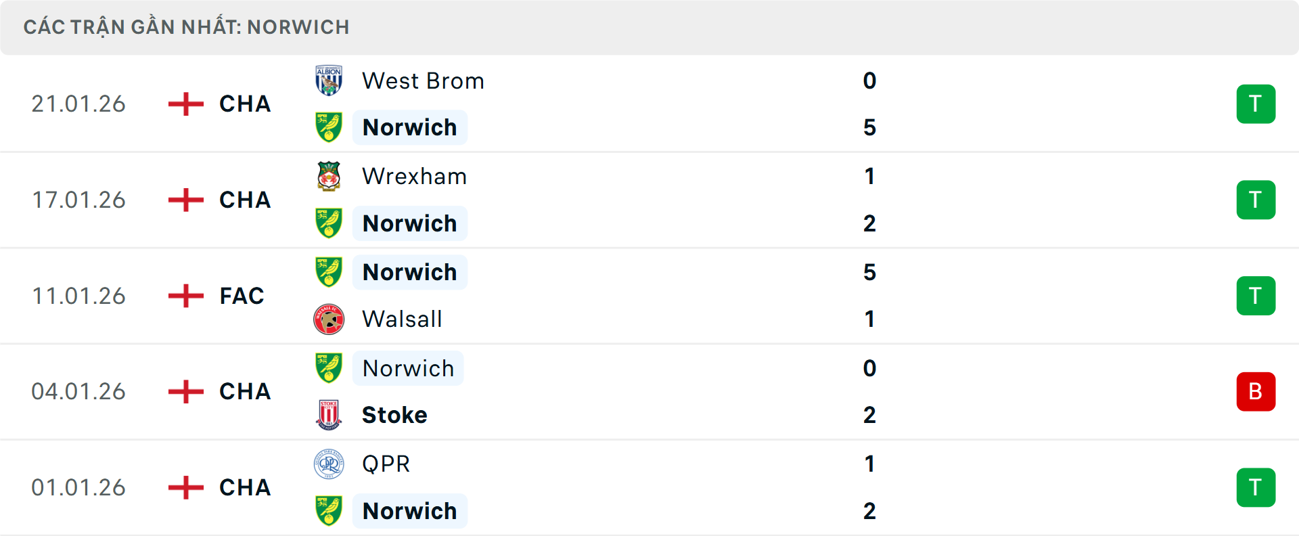Select CHA label on 04.01.26 match
This screenshot has width=1299, height=536.
coord(245,392)
